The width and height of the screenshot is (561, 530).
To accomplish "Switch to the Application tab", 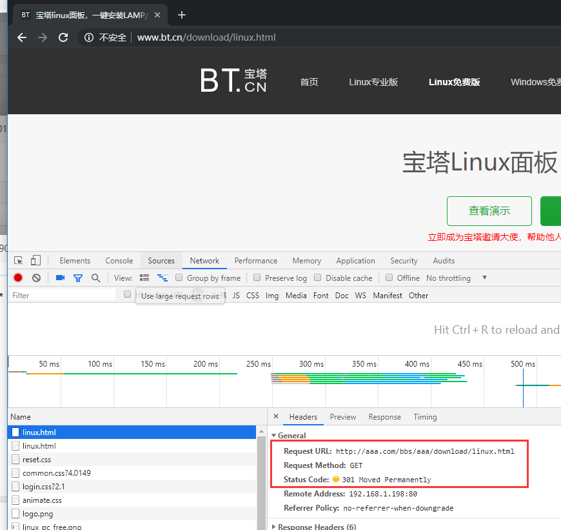I will (x=356, y=261).
